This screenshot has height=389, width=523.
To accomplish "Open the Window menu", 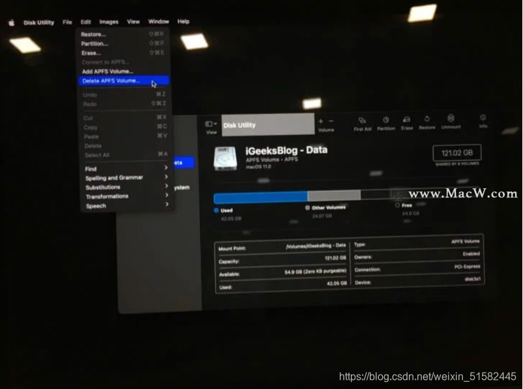I will [158, 22].
